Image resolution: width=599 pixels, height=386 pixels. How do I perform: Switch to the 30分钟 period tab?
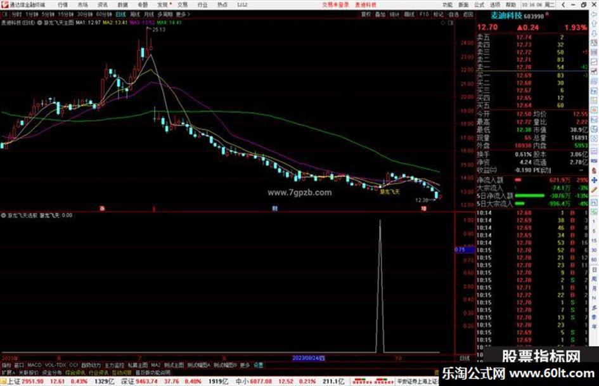[x=85, y=14]
